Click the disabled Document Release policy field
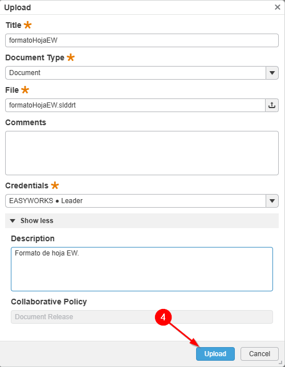Screen dimensions: 285x367 (x=142, y=317)
